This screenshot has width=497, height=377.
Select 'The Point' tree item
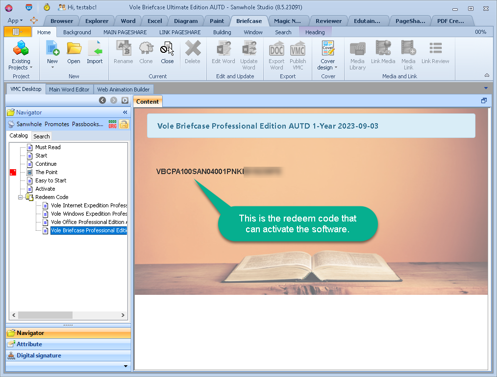click(46, 173)
